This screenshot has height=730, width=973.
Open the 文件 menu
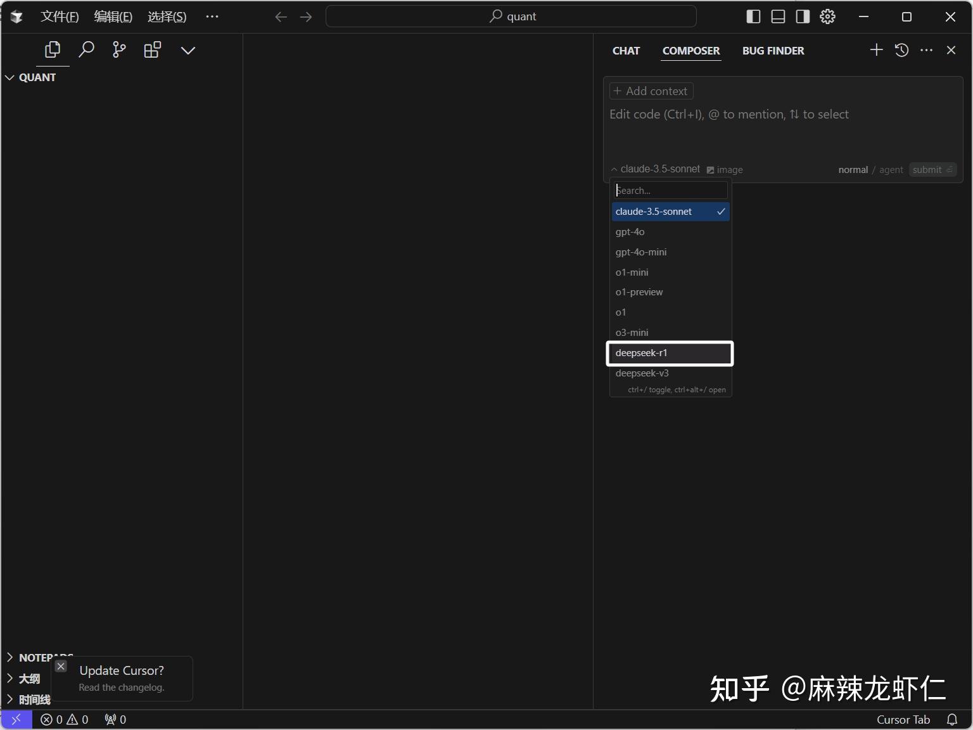59,16
